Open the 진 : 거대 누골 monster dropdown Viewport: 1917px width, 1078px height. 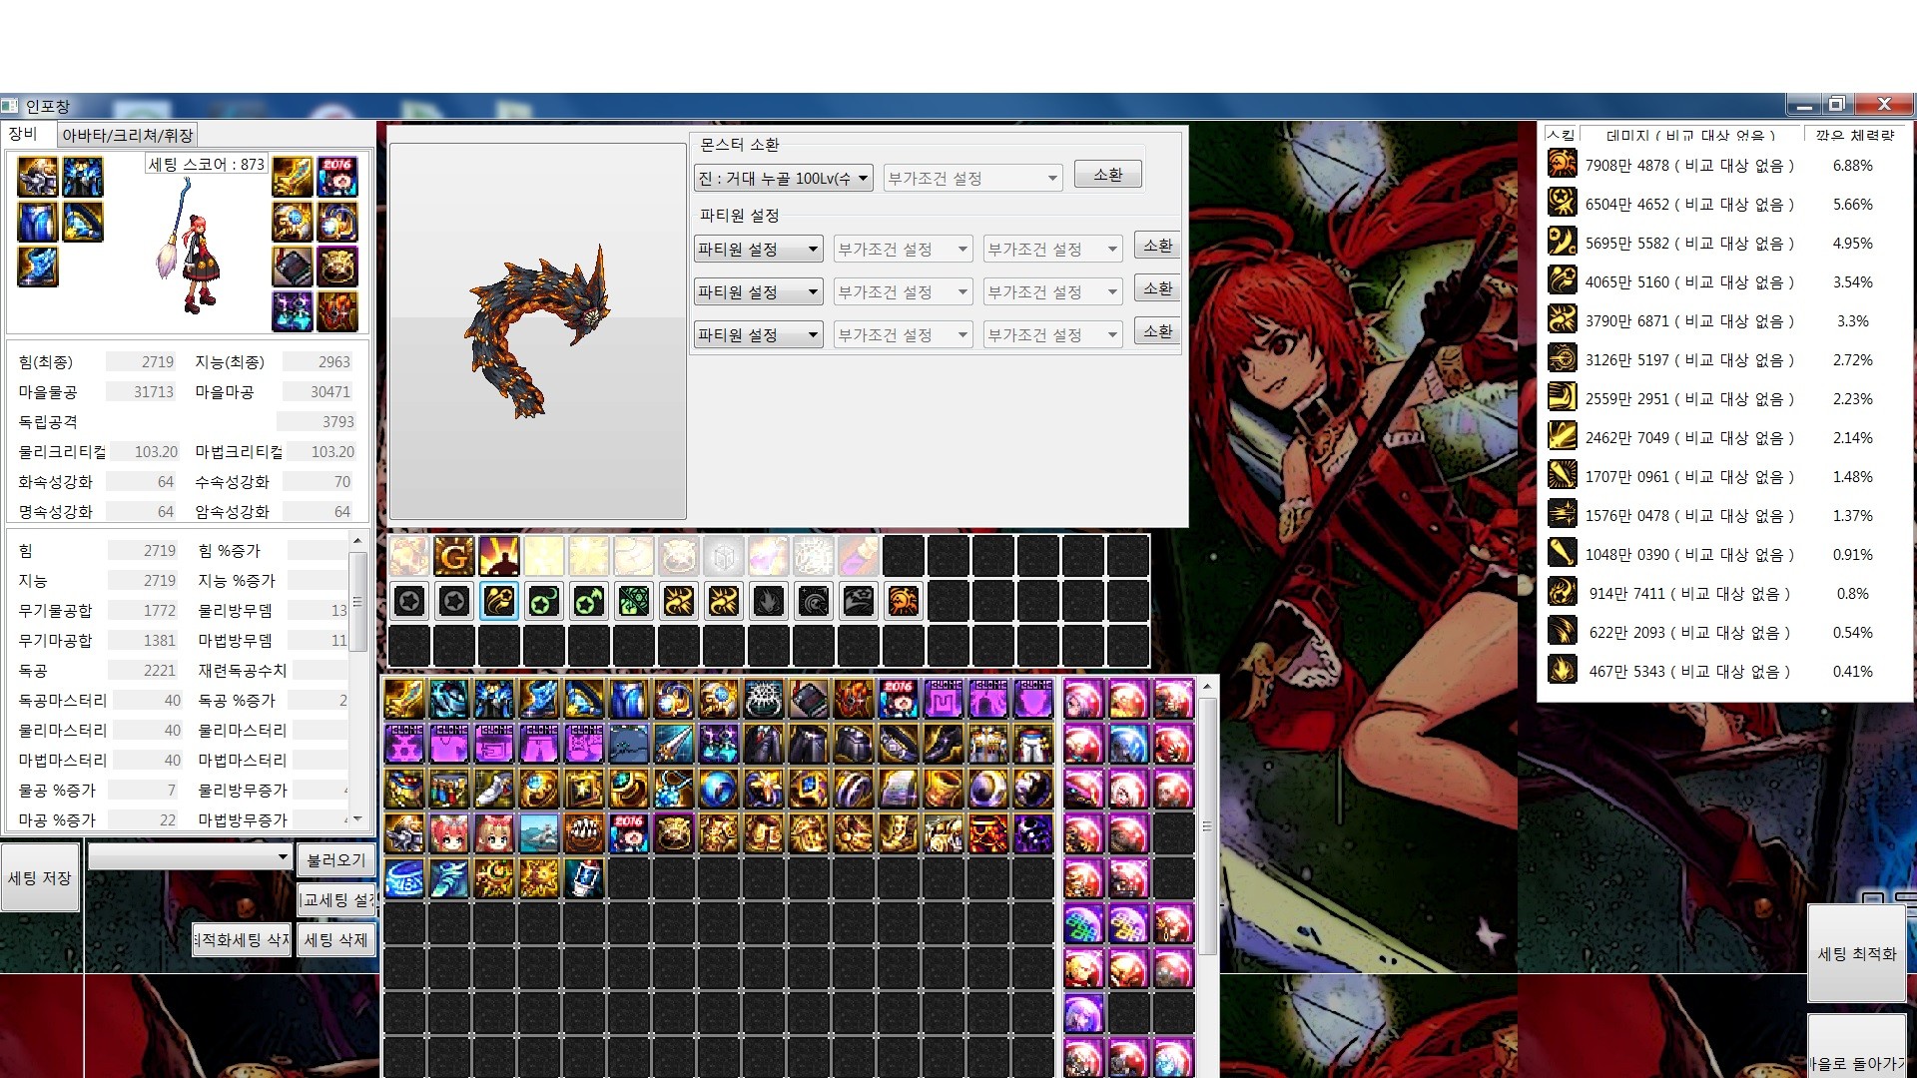pyautogui.click(x=784, y=179)
